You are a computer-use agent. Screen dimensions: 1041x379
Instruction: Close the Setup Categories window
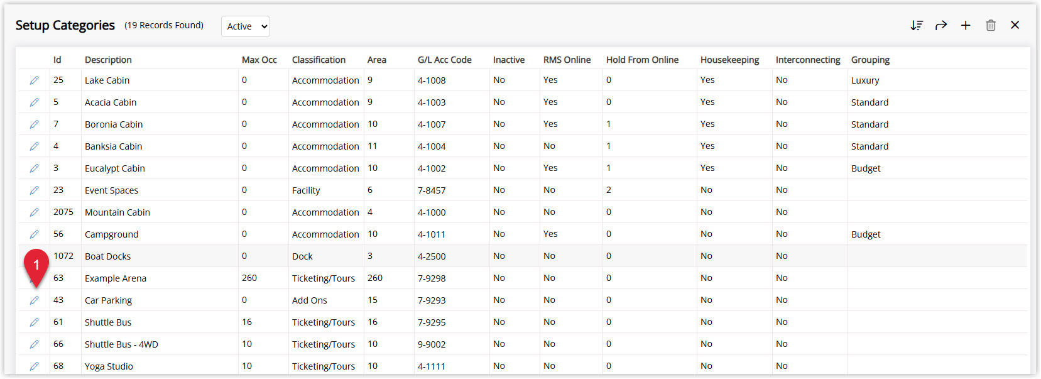coord(1015,25)
